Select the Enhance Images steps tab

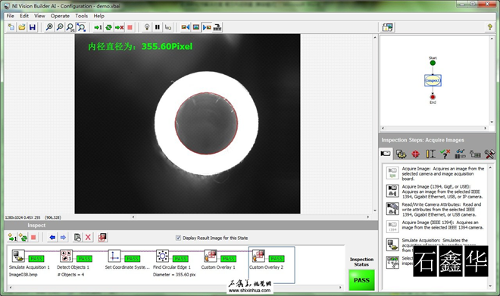pos(401,154)
